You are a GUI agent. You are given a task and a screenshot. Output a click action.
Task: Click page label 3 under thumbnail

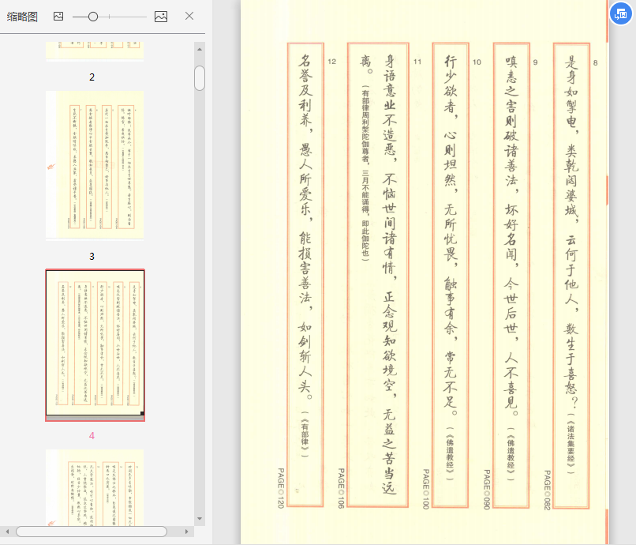pyautogui.click(x=92, y=256)
